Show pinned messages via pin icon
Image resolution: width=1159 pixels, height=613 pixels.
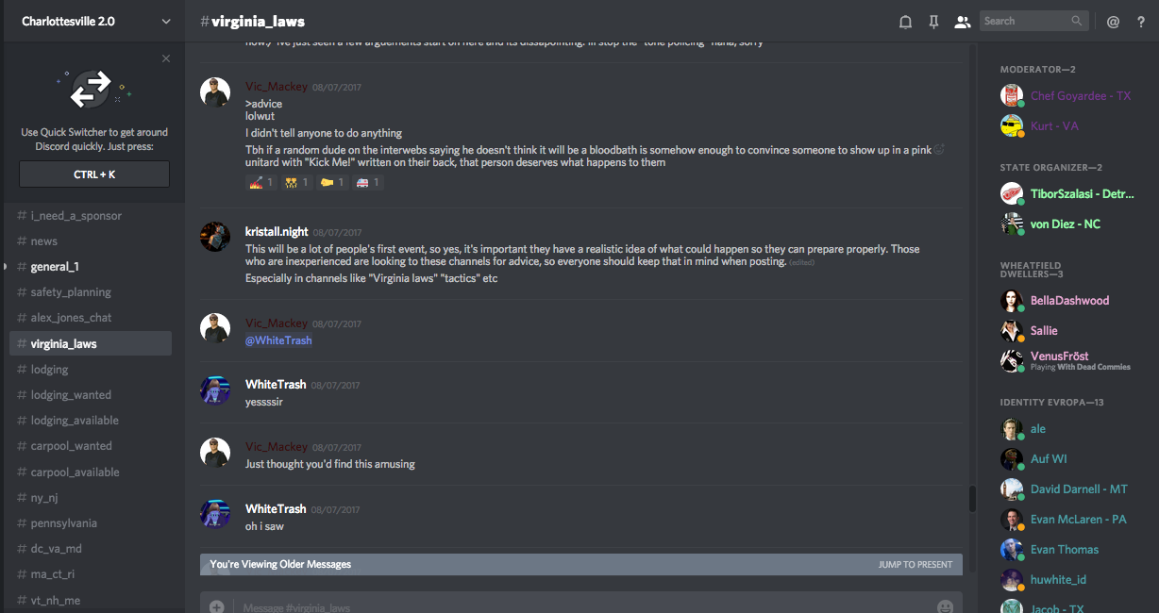pos(933,22)
